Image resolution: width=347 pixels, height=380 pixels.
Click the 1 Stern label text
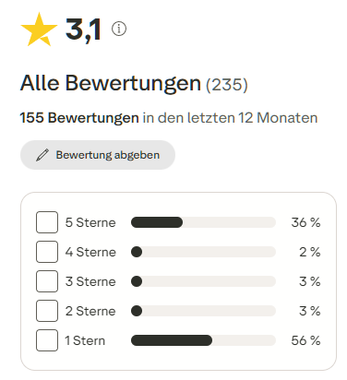click(x=85, y=340)
